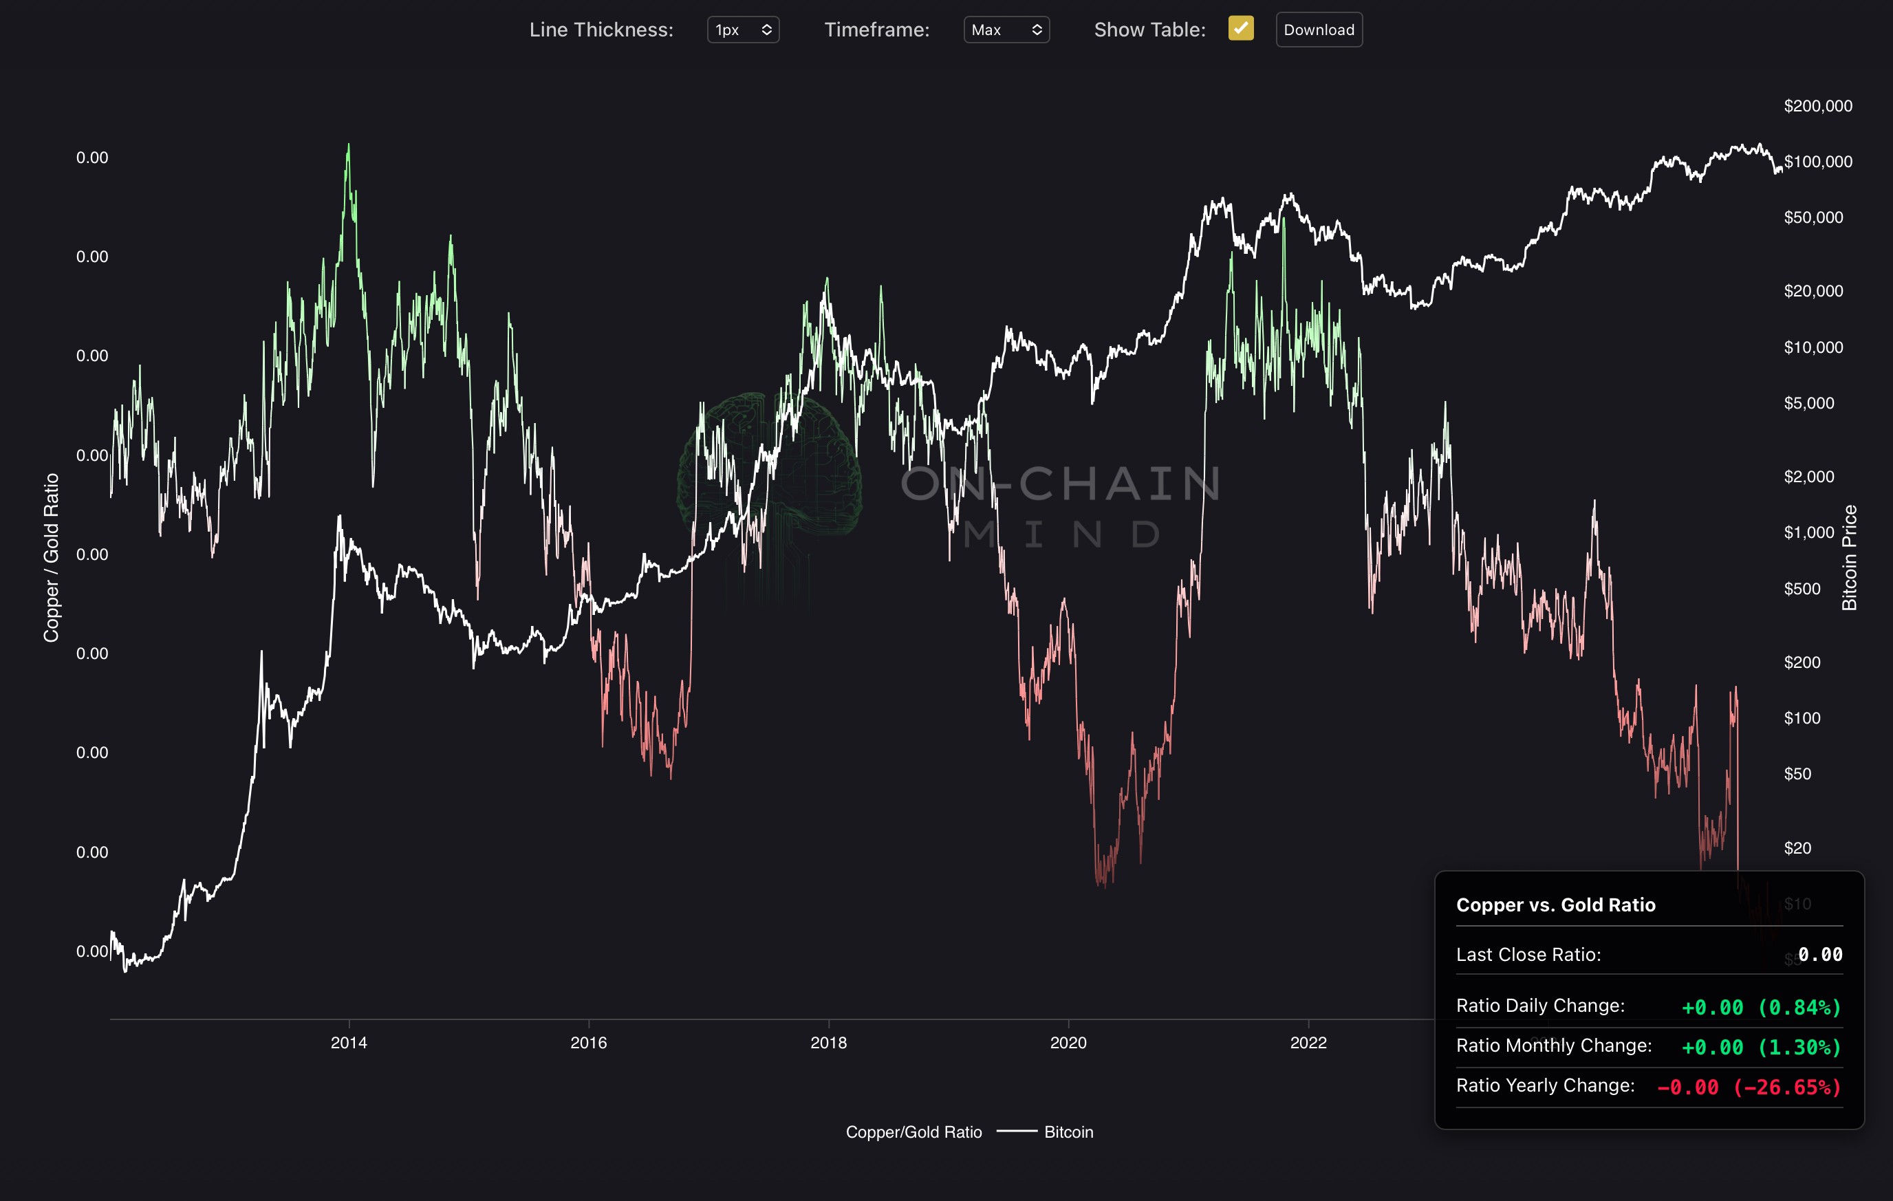Click the Copper / Gold Ratio axis title
Viewport: 1893px width, 1201px height.
51,557
